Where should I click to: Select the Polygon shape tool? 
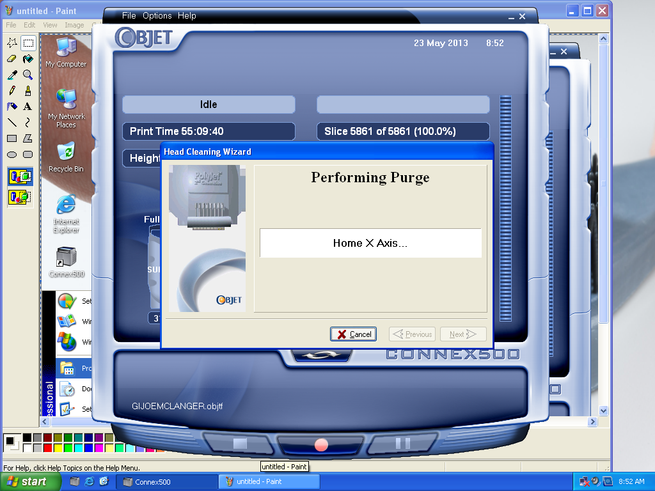pos(28,138)
